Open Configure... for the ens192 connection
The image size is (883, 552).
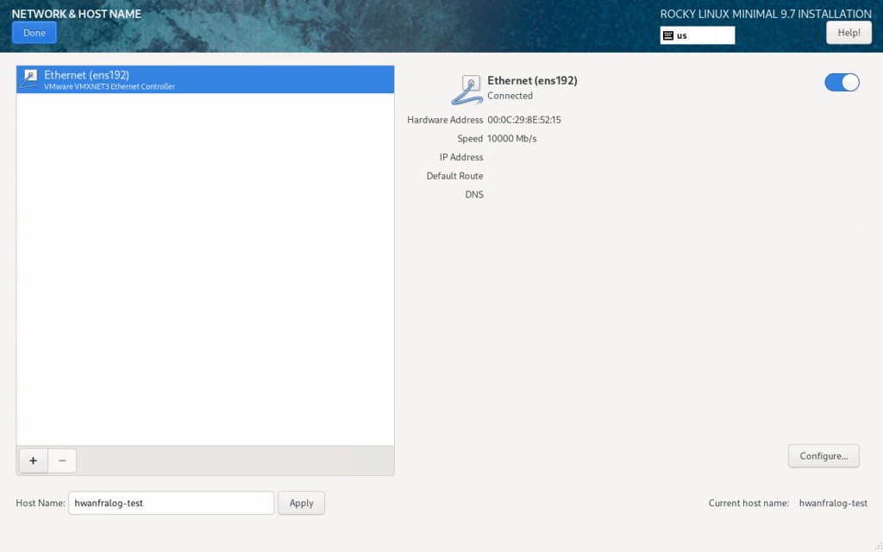[824, 455]
